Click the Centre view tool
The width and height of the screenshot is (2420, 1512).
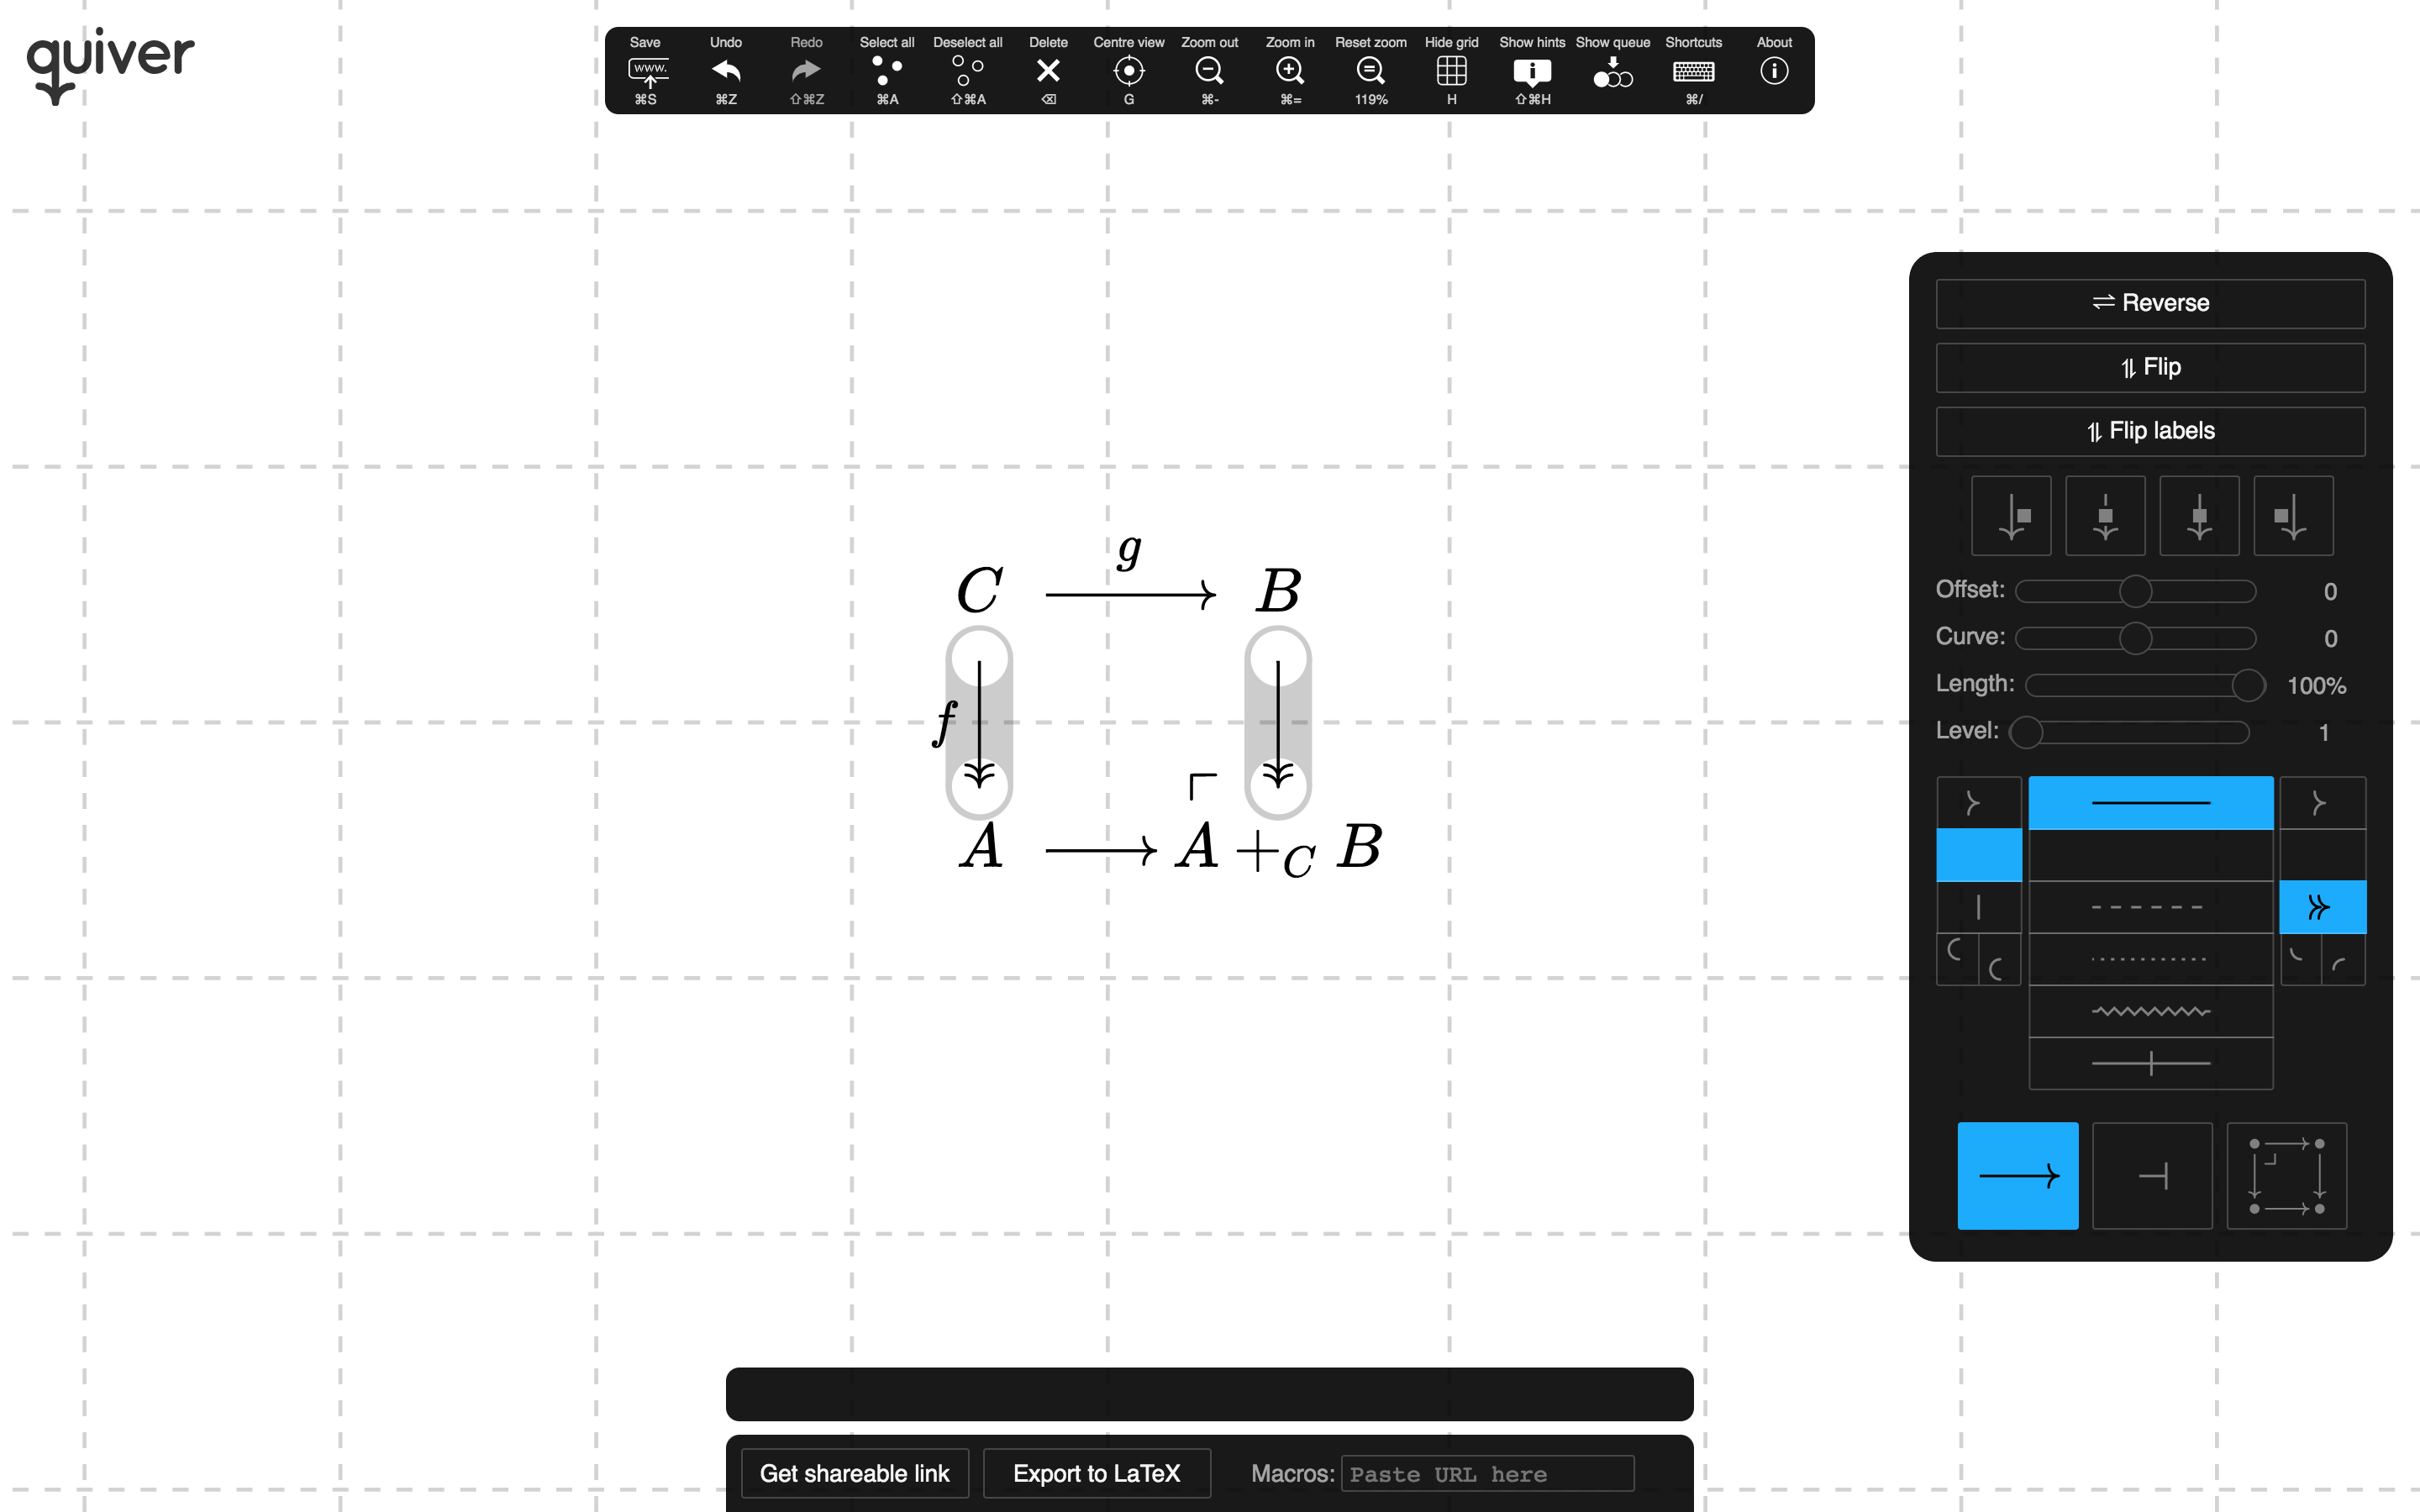click(1128, 70)
